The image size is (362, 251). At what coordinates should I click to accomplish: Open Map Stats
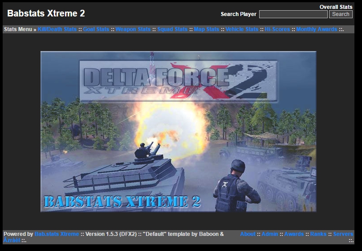pos(207,29)
